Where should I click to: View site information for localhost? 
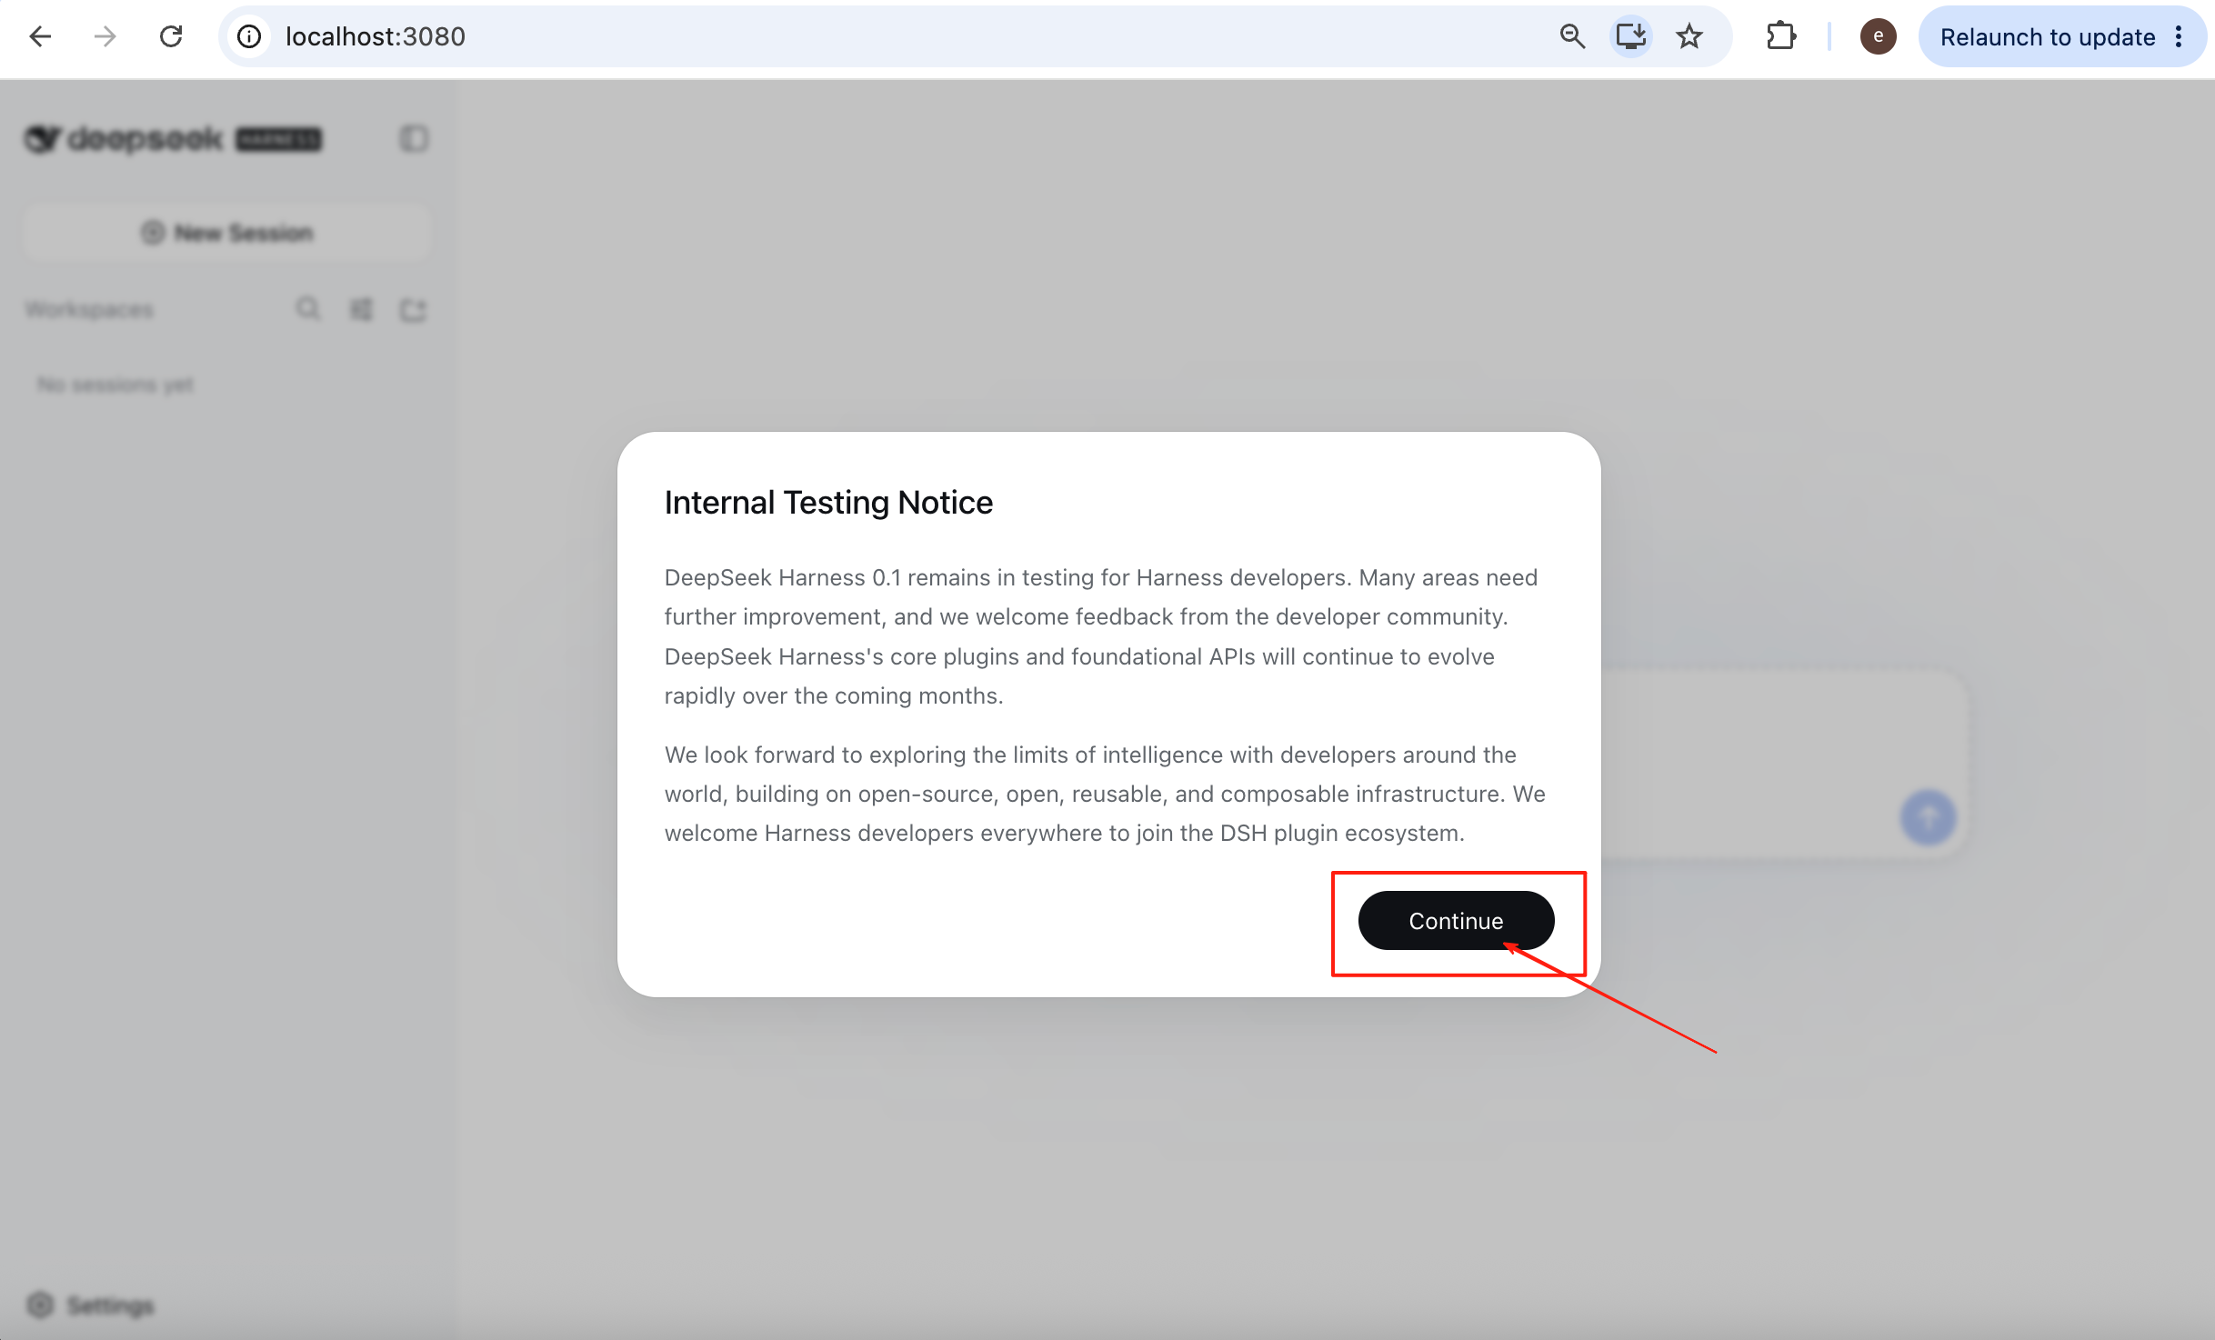point(249,36)
